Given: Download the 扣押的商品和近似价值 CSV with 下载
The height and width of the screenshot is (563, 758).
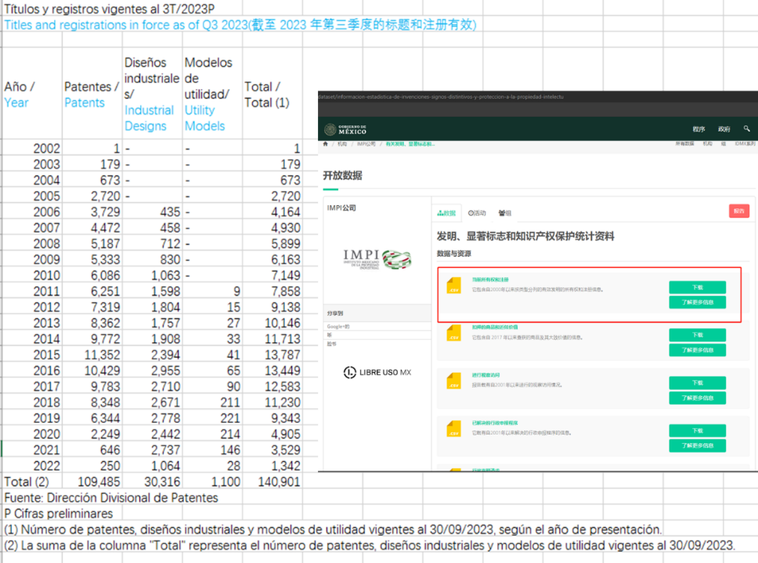Looking at the screenshot, I should click(697, 335).
